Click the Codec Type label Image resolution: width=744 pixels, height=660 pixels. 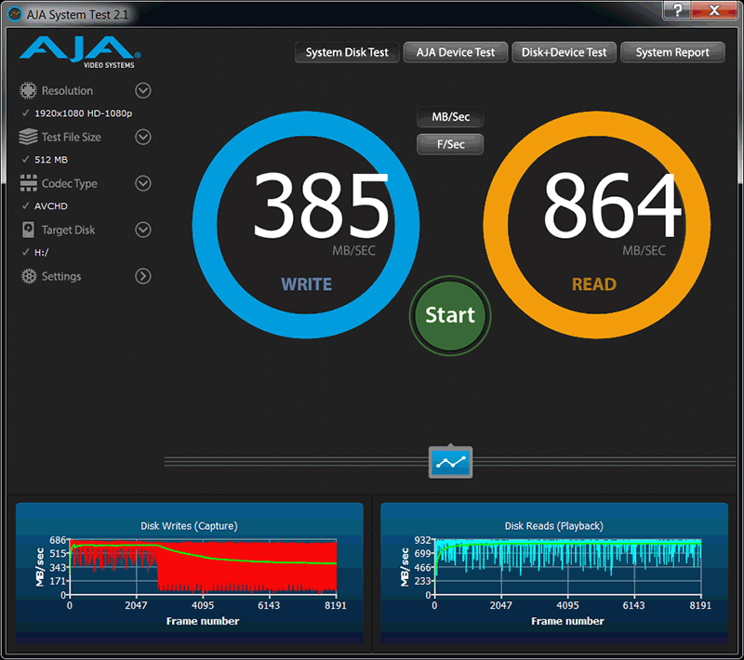[x=69, y=183]
